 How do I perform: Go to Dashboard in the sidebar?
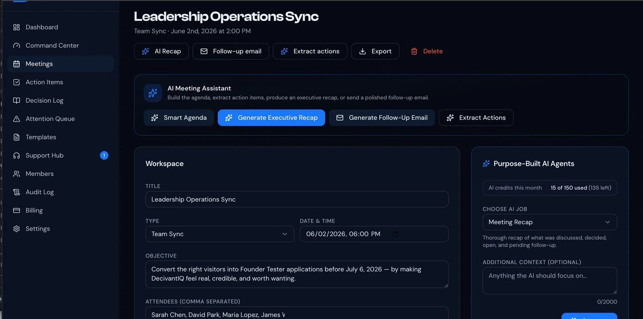pyautogui.click(x=61, y=27)
